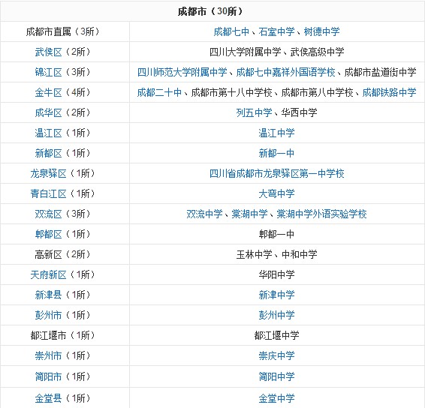Select the 天府新区 link
This screenshot has height=408, width=425.
(x=48, y=274)
